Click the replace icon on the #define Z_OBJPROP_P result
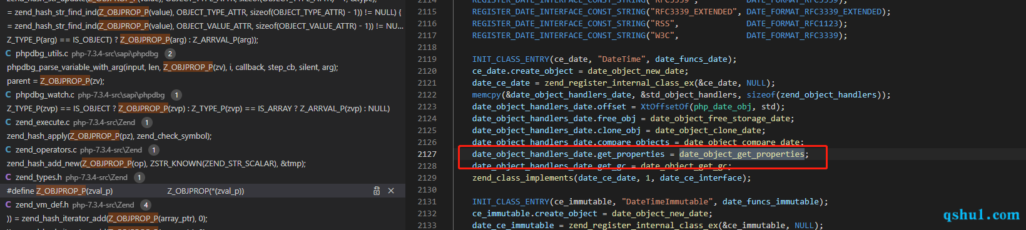Screen dimensions: 1026x230 point(377,191)
